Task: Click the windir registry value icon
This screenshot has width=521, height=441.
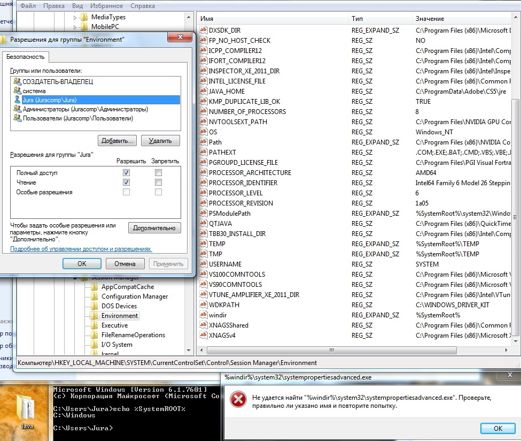Action: tap(203, 315)
